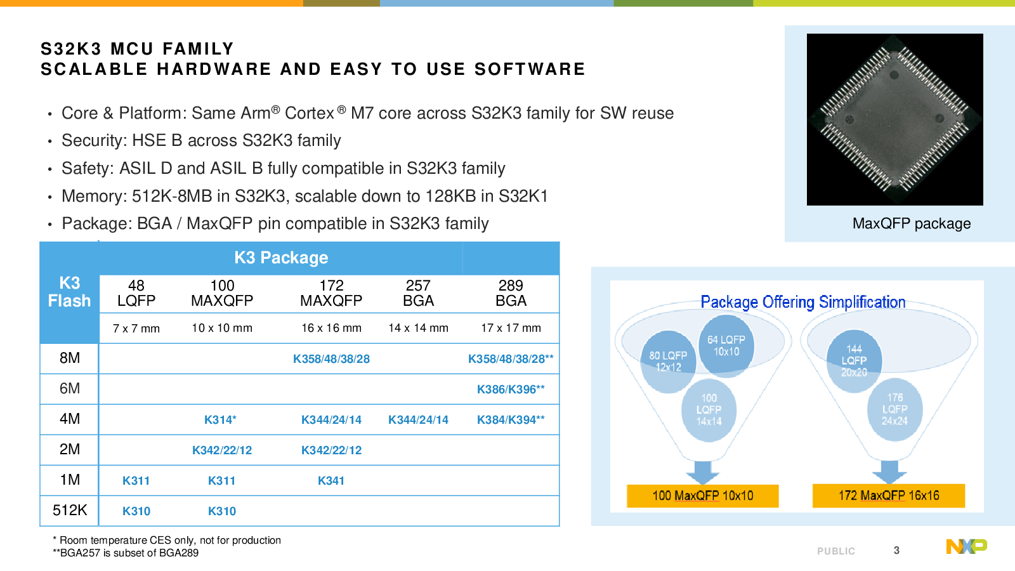The image size is (1015, 571).
Task: Click the '100 MaxQFP 10x10' orange box
Action: click(x=703, y=496)
